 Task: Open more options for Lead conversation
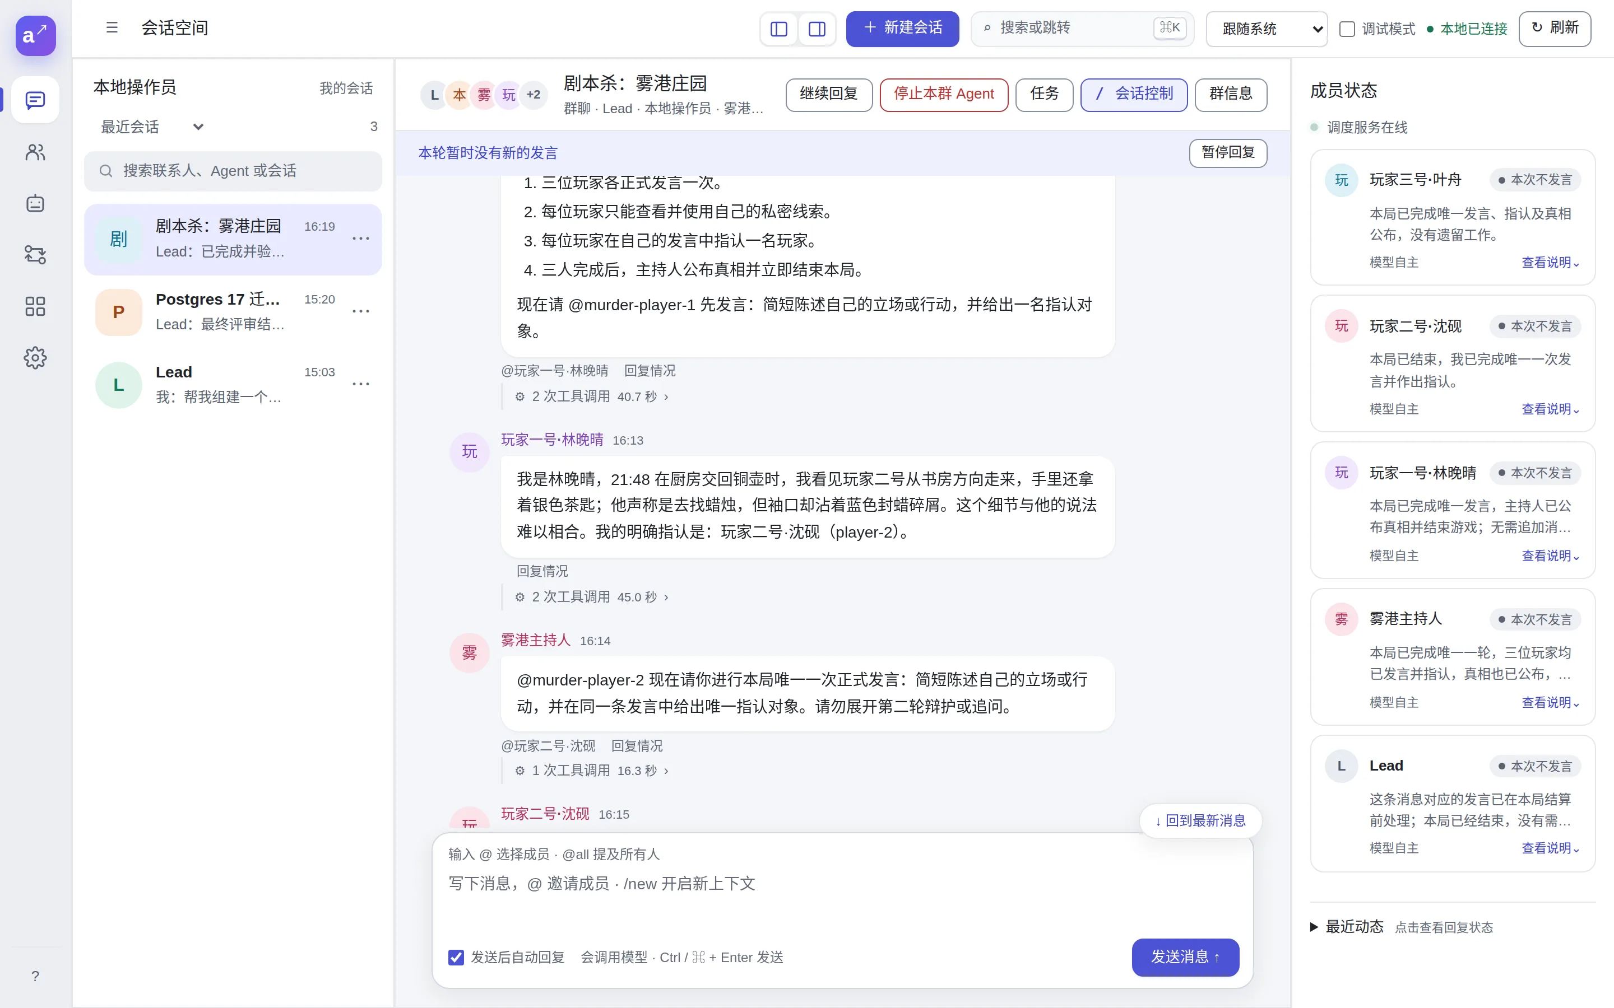click(361, 384)
